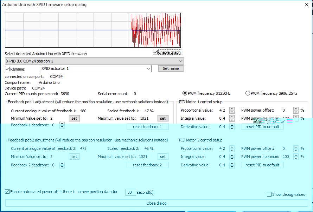Screen dimensions: 313x212
Task: Toggle the Rename checkbox
Action: [x=7, y=69]
